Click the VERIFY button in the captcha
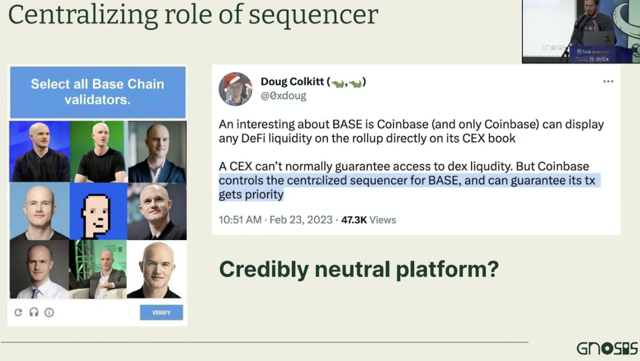640x361 pixels. tap(161, 313)
